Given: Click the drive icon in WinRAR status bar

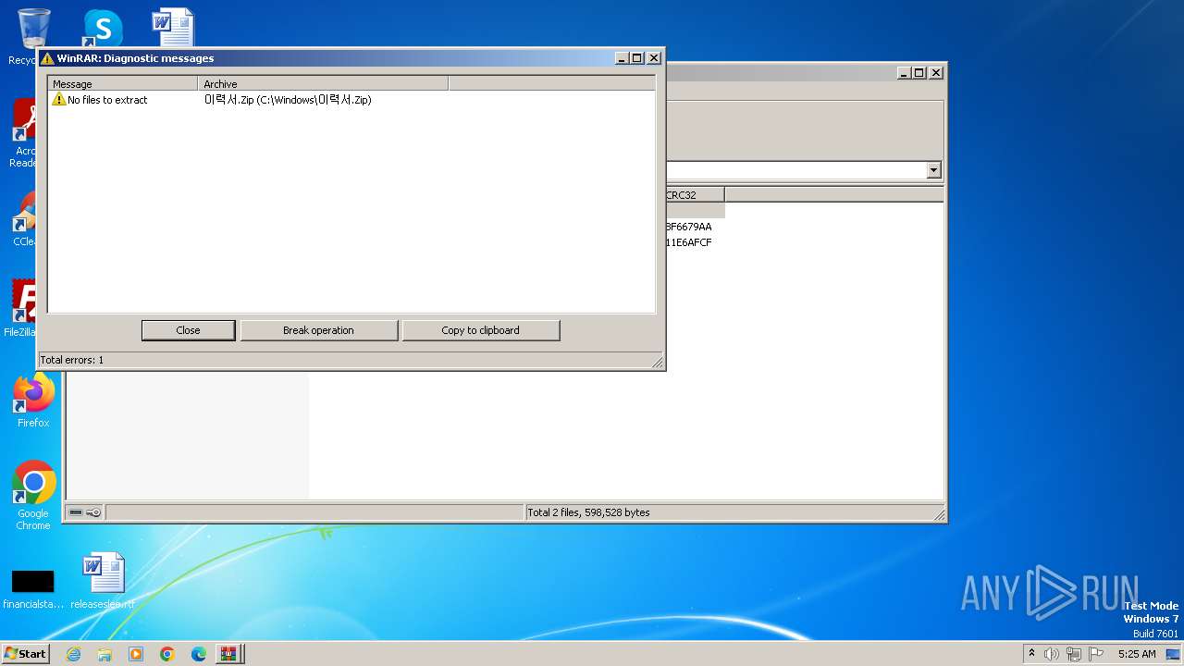Looking at the screenshot, I should pos(76,512).
